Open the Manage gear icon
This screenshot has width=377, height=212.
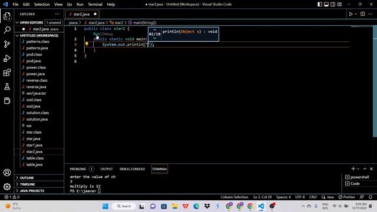click(x=7, y=187)
